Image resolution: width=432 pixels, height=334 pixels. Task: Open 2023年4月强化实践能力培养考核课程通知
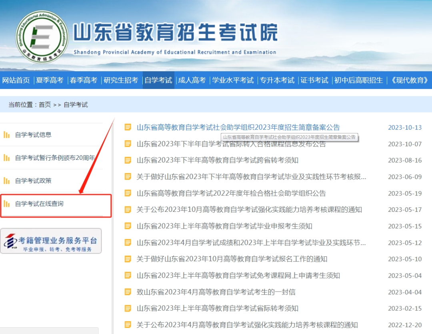[247, 325]
